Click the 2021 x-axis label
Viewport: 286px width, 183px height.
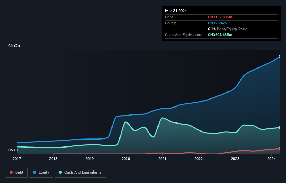pyautogui.click(x=162, y=159)
